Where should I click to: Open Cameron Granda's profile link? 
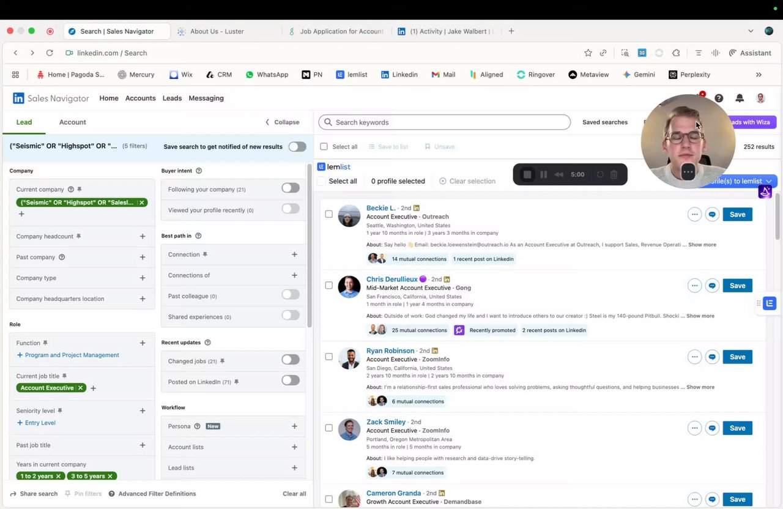click(x=393, y=493)
